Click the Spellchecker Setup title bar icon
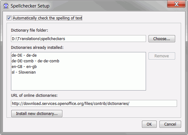 click(x=6, y=6)
